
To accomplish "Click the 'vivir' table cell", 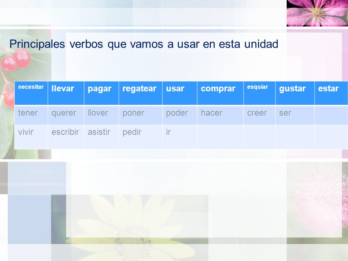I will coord(31,137).
